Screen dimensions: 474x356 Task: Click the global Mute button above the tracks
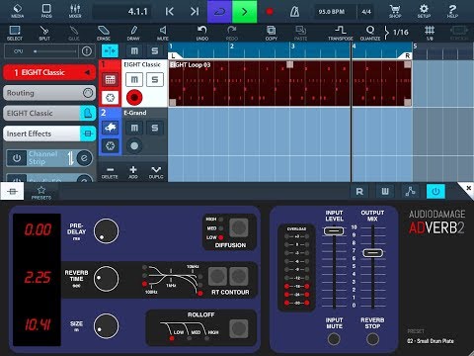134,51
